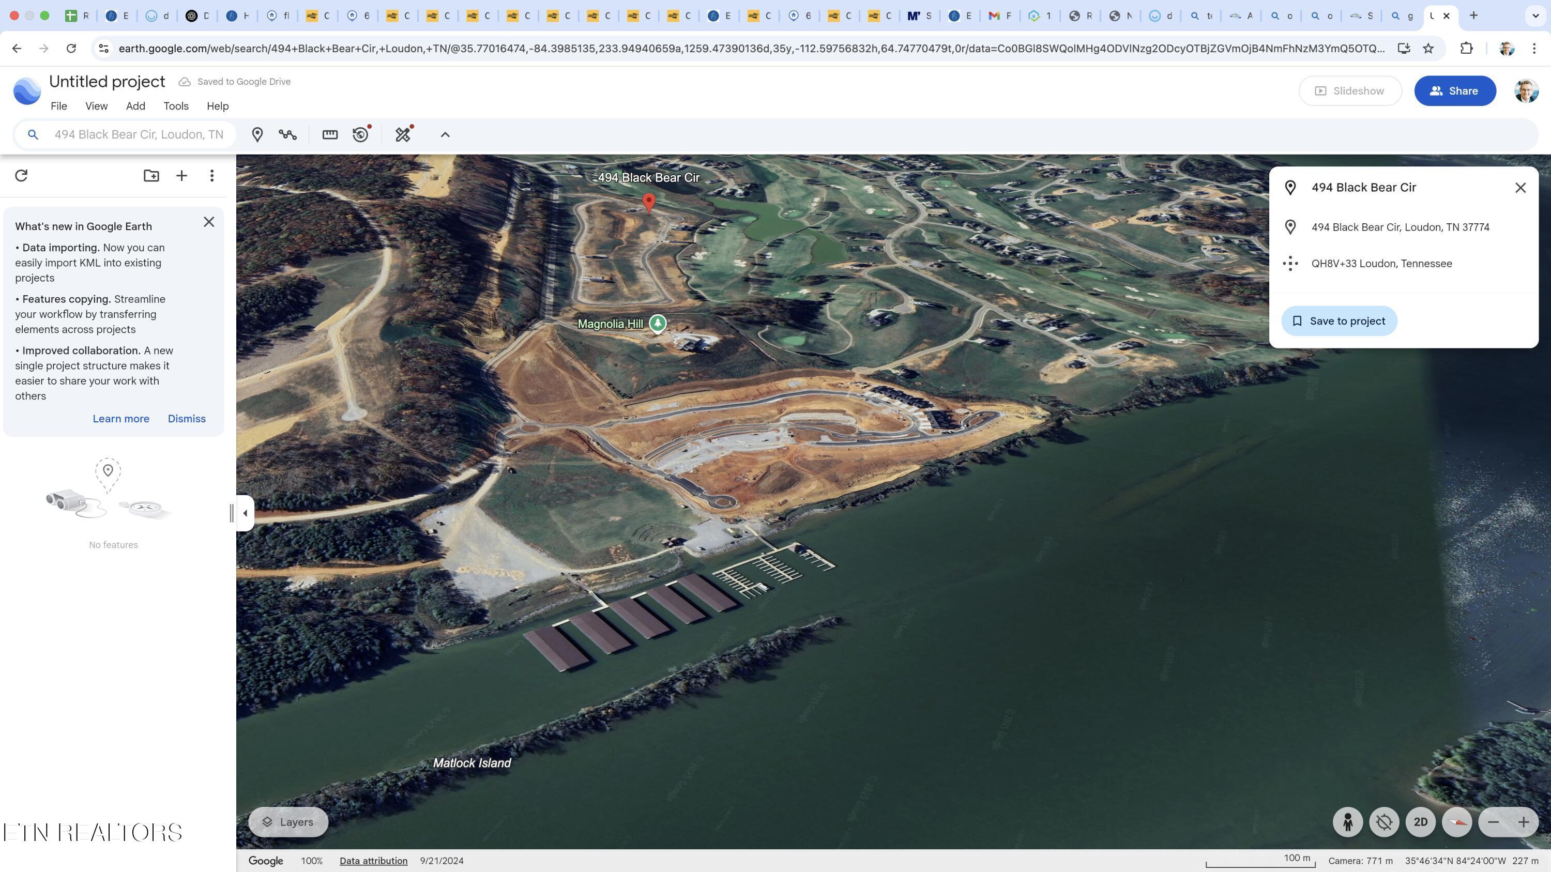1551x872 pixels.
Task: Open the View menu
Action: 96,106
